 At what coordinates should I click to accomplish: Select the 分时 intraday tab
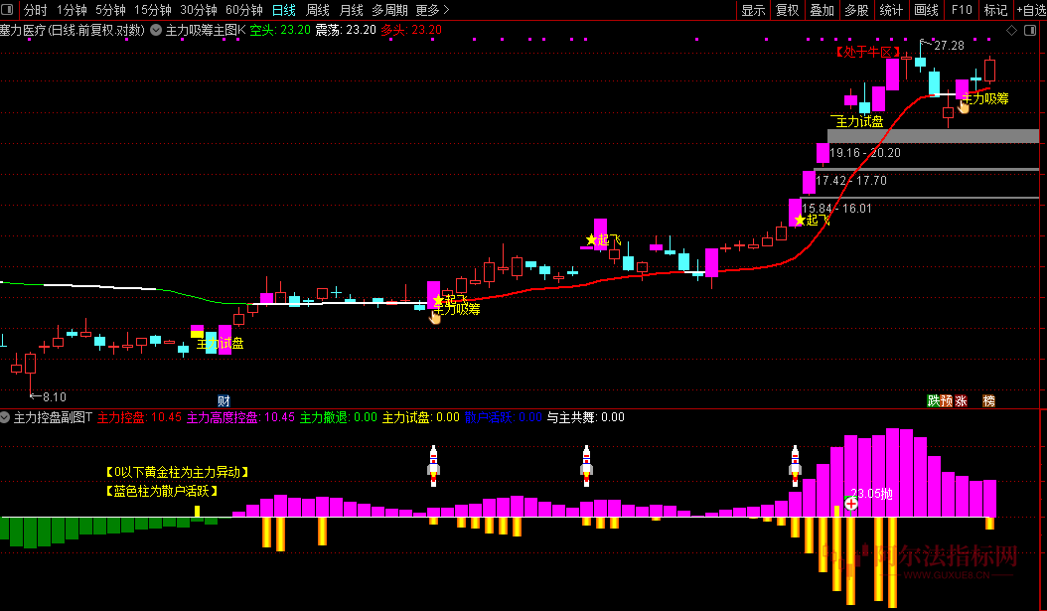click(x=35, y=10)
